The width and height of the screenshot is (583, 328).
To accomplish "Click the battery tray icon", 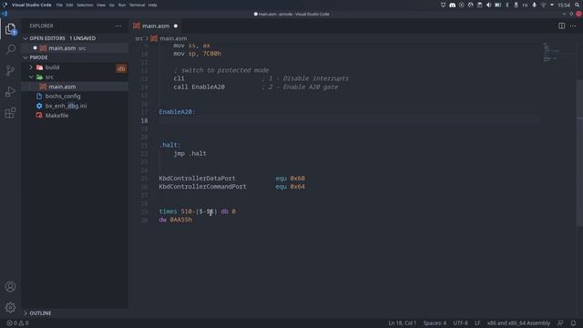I will coord(498,5).
